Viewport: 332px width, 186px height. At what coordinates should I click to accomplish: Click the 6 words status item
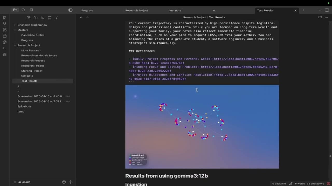pos(300,184)
